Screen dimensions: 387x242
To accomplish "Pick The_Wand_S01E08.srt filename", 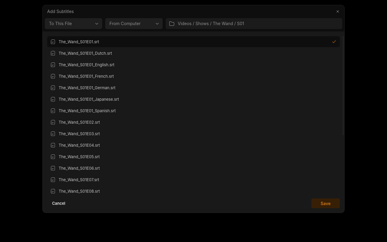I will (x=79, y=191).
